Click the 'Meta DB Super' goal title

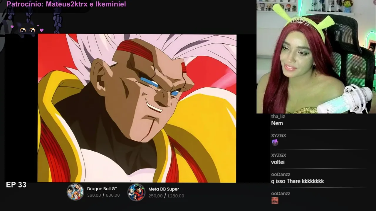tap(164, 189)
